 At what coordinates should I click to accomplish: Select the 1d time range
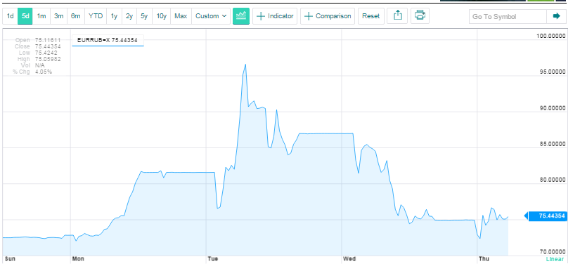point(11,16)
